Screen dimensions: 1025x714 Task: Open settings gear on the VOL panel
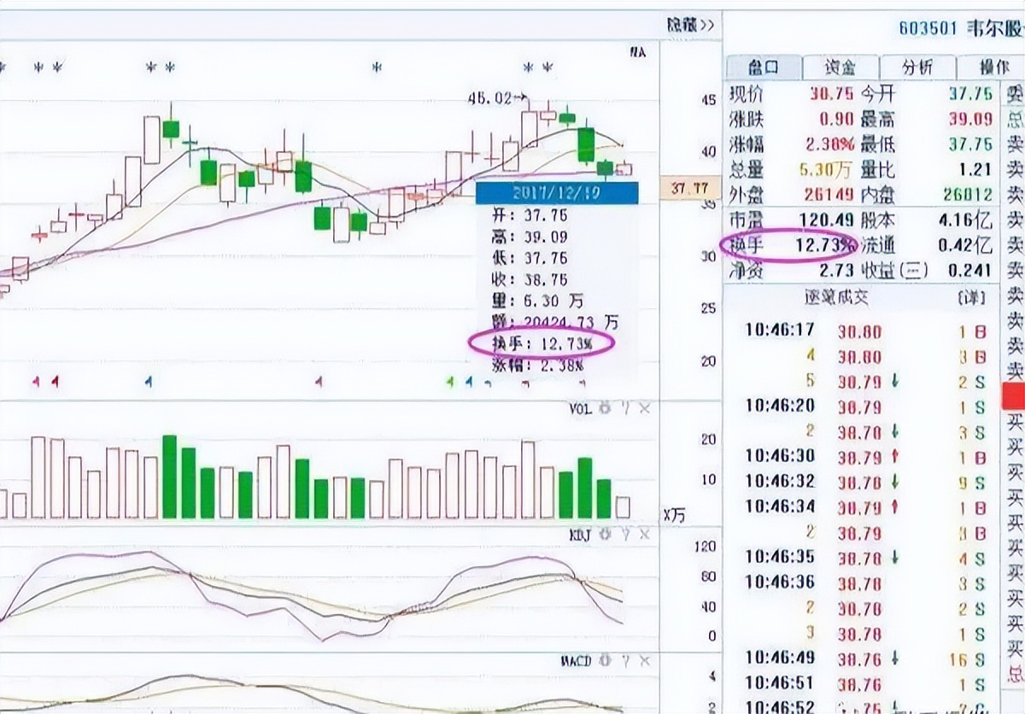606,409
